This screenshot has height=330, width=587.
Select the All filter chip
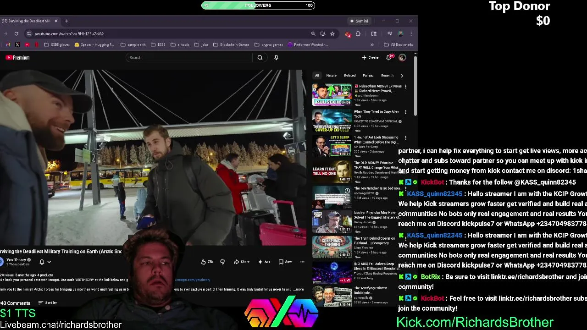pyautogui.click(x=317, y=76)
